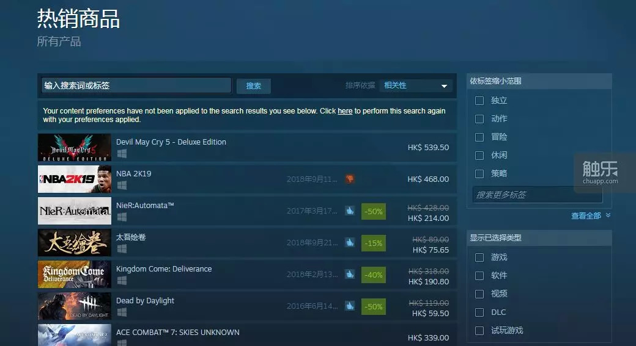
Task: Click the 2016年6月14 release date of Dead by Daylight
Action: coord(312,306)
